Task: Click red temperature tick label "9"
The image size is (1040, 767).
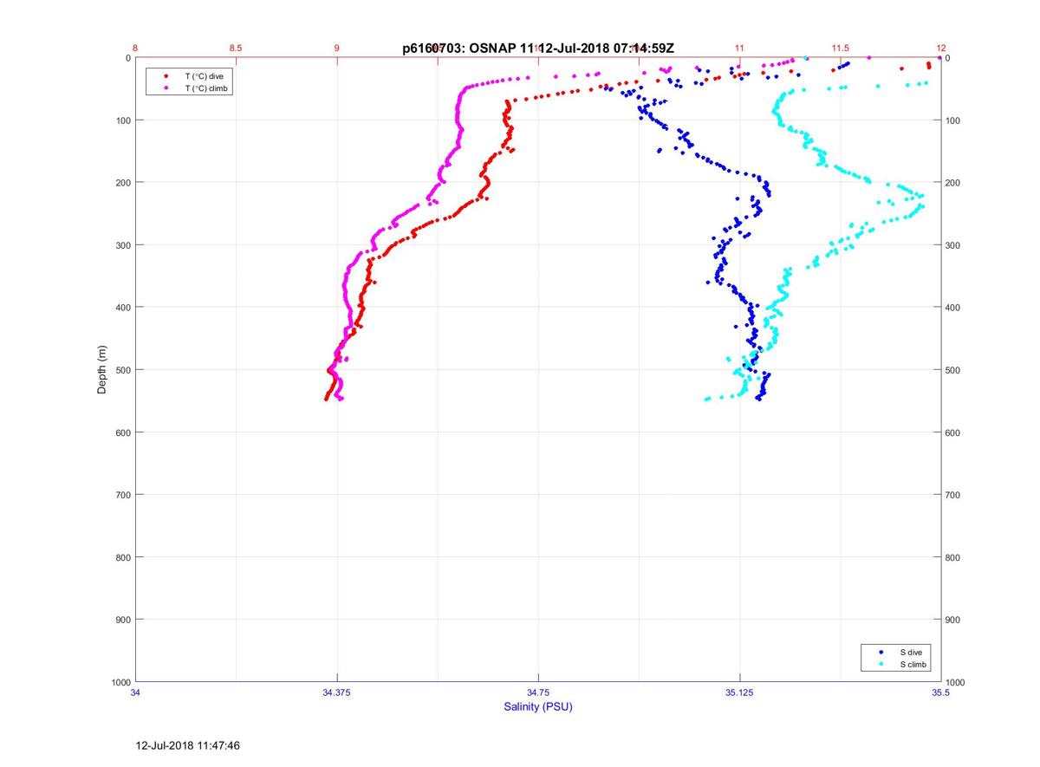Action: click(337, 49)
